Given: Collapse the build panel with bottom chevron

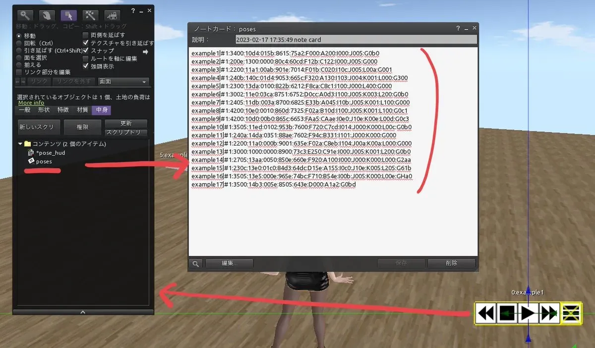Looking at the screenshot, I should tap(83, 312).
